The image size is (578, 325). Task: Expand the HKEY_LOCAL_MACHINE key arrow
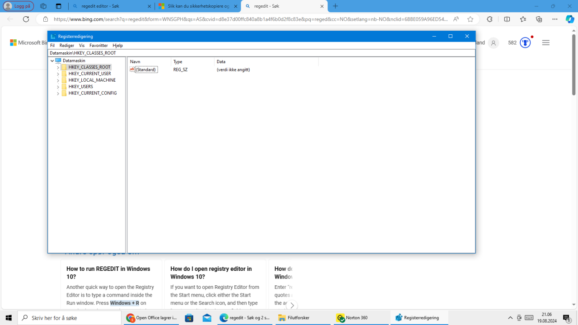(58, 80)
